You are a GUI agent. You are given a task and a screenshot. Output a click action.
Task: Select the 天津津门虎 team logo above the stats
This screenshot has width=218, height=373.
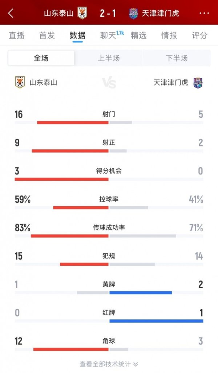[198, 82]
